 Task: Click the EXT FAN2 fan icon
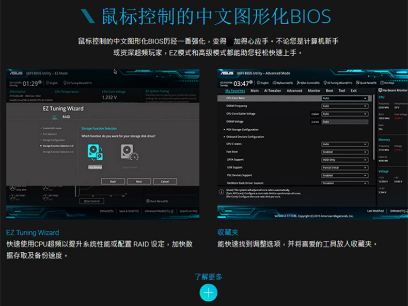45,197
